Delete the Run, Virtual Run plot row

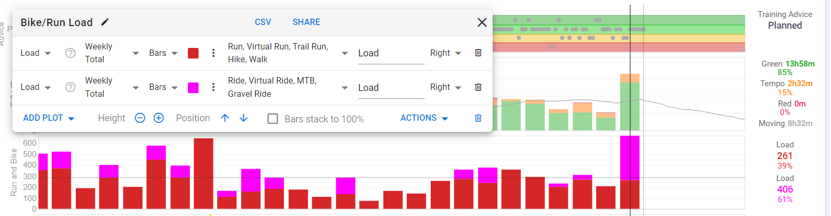pos(478,53)
